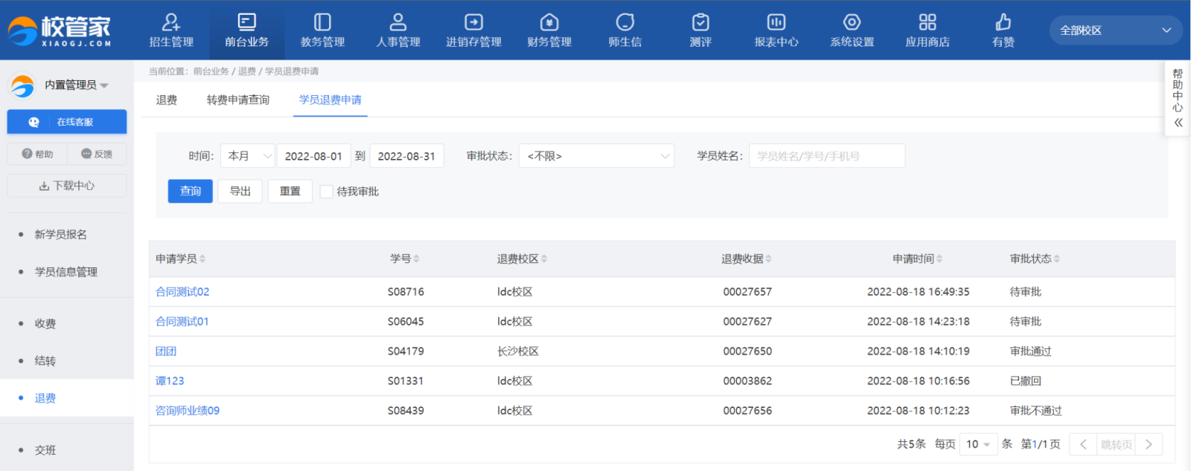Switch to 退费 tab
This screenshot has height=471, width=1191.
[x=167, y=100]
